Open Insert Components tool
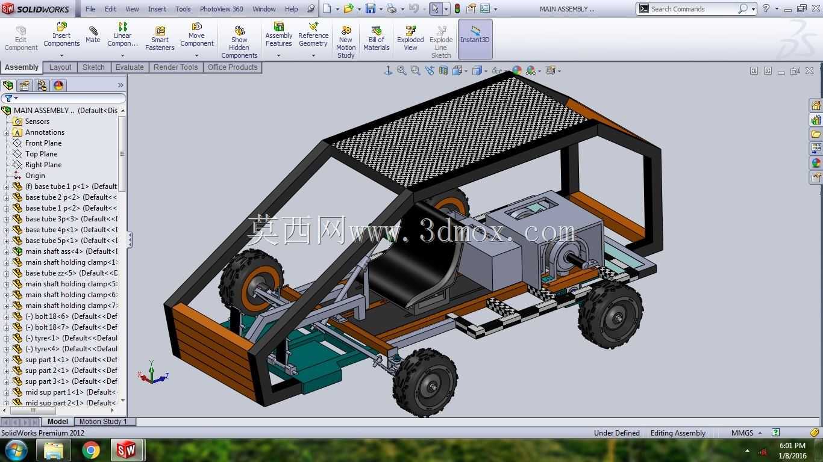The height and width of the screenshot is (462, 823). [61, 35]
